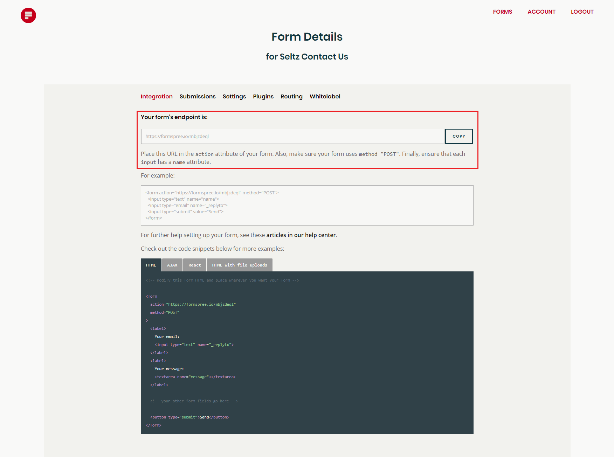
Task: Select the HTML code snippet tab
Action: [x=151, y=265]
